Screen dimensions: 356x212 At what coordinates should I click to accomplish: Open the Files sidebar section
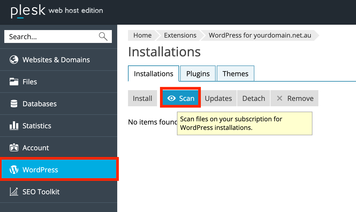coord(59,82)
